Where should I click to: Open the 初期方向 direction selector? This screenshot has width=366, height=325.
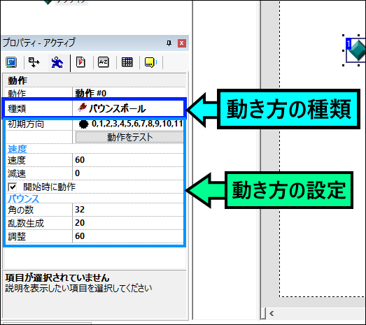pyautogui.click(x=128, y=124)
